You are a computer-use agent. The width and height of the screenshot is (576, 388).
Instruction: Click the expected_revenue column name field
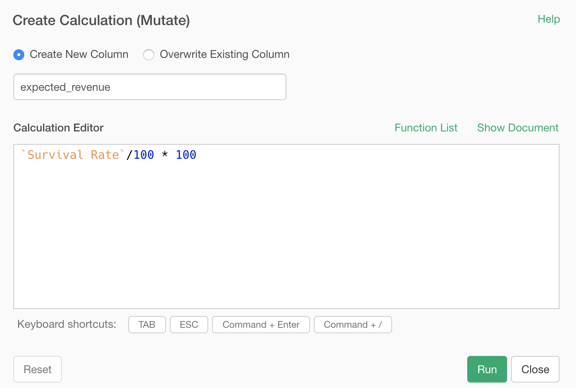pyautogui.click(x=149, y=87)
